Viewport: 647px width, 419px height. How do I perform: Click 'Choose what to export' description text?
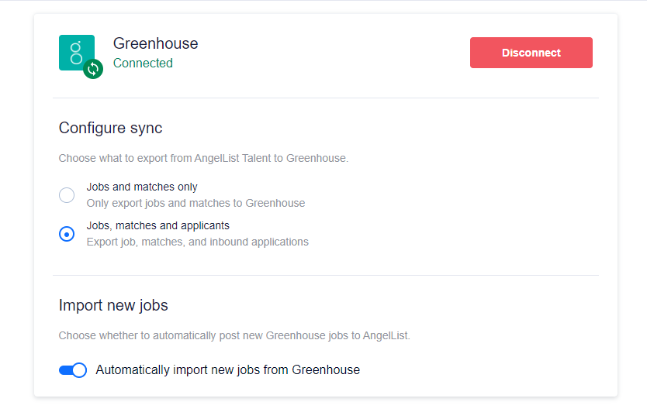pos(203,158)
